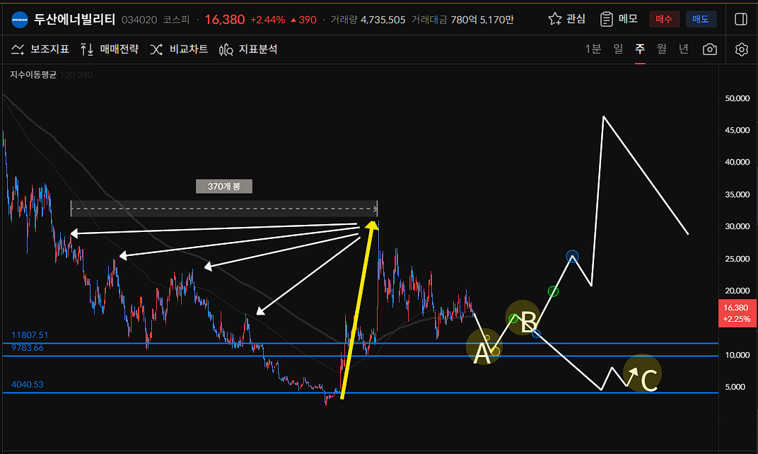Open the 비교차트 compare chart icon
Screen dimensions: 758x454
click(x=156, y=50)
